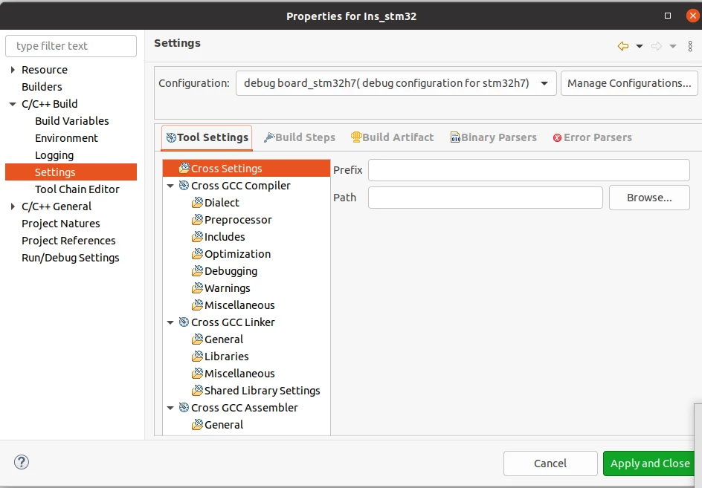Click the Browse button for Path
This screenshot has height=488, width=702.
(649, 198)
